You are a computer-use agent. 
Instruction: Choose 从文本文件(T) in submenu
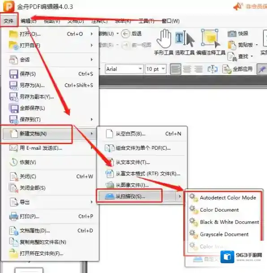click(142, 162)
